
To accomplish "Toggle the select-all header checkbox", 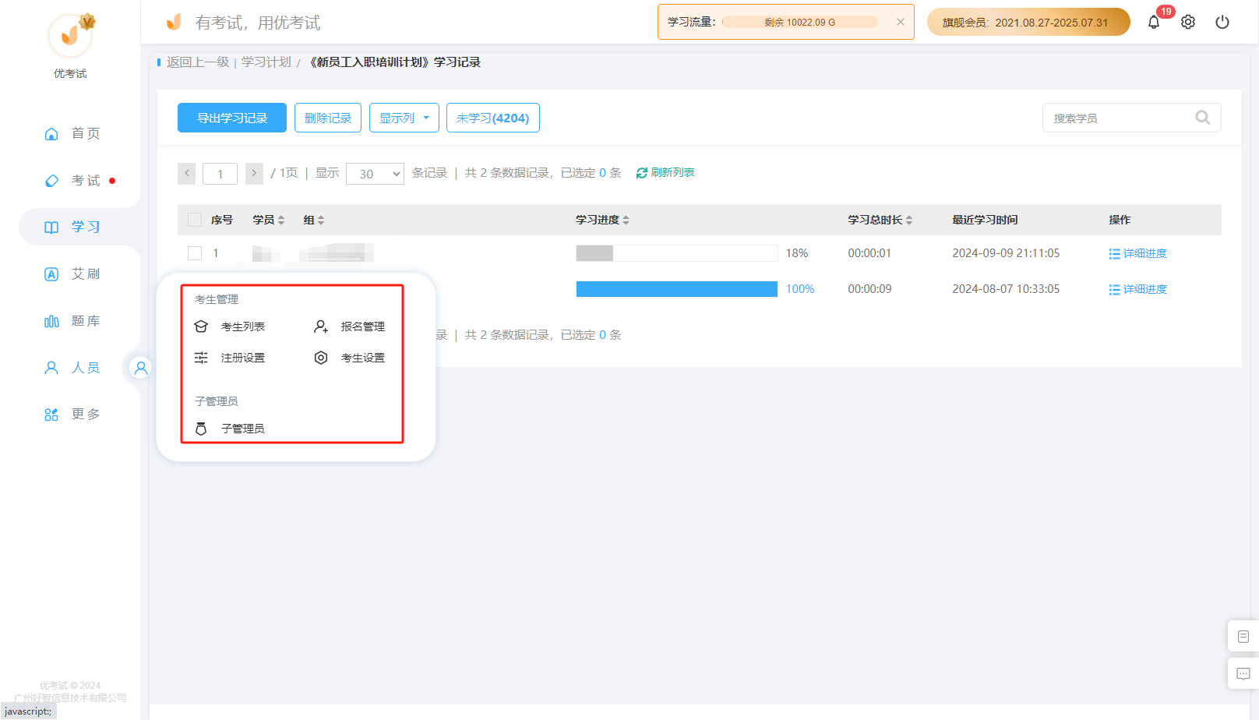I will pyautogui.click(x=195, y=220).
